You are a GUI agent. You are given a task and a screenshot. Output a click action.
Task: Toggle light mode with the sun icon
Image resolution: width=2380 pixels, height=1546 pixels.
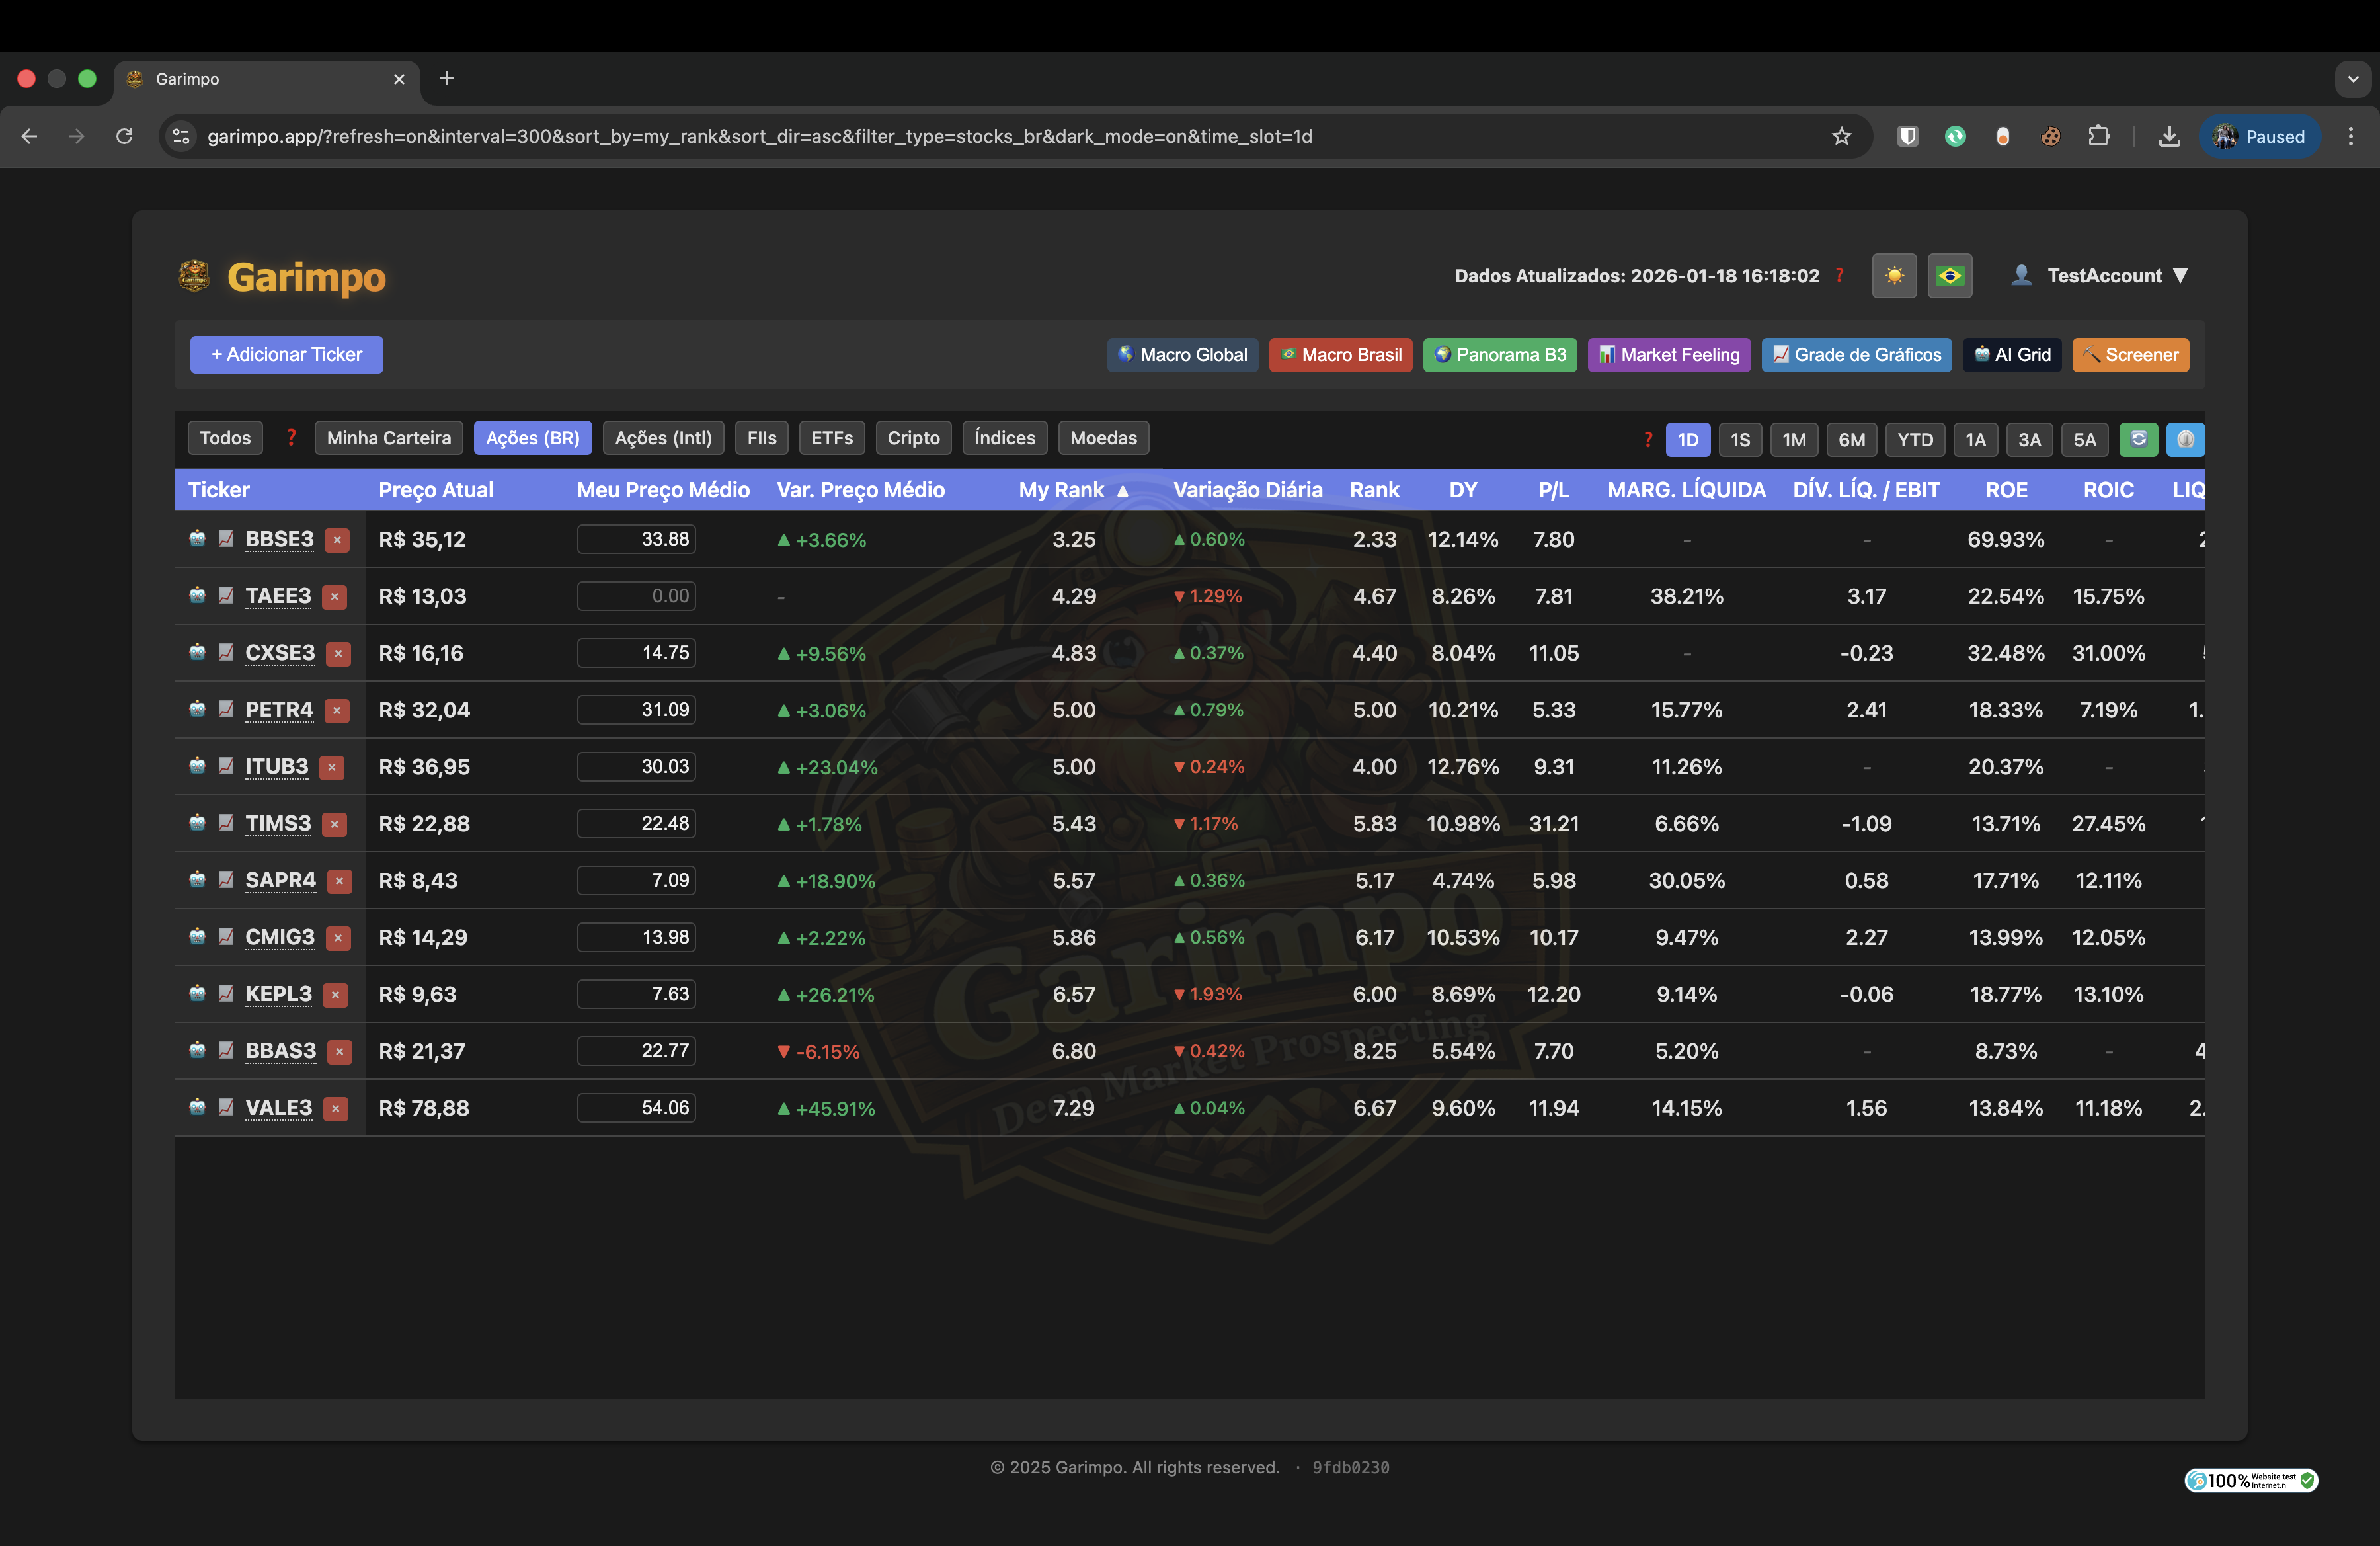point(1893,276)
